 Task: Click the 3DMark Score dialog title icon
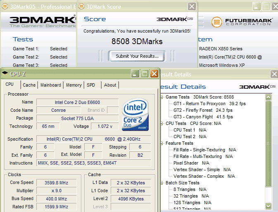click(x=81, y=6)
